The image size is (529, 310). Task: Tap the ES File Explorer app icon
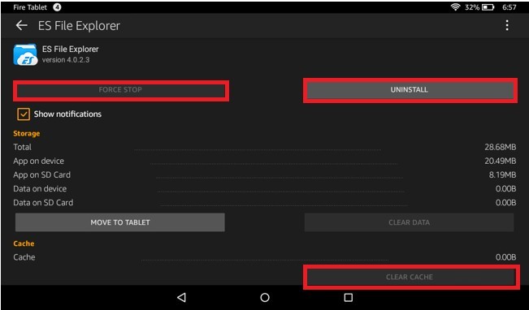(25, 54)
